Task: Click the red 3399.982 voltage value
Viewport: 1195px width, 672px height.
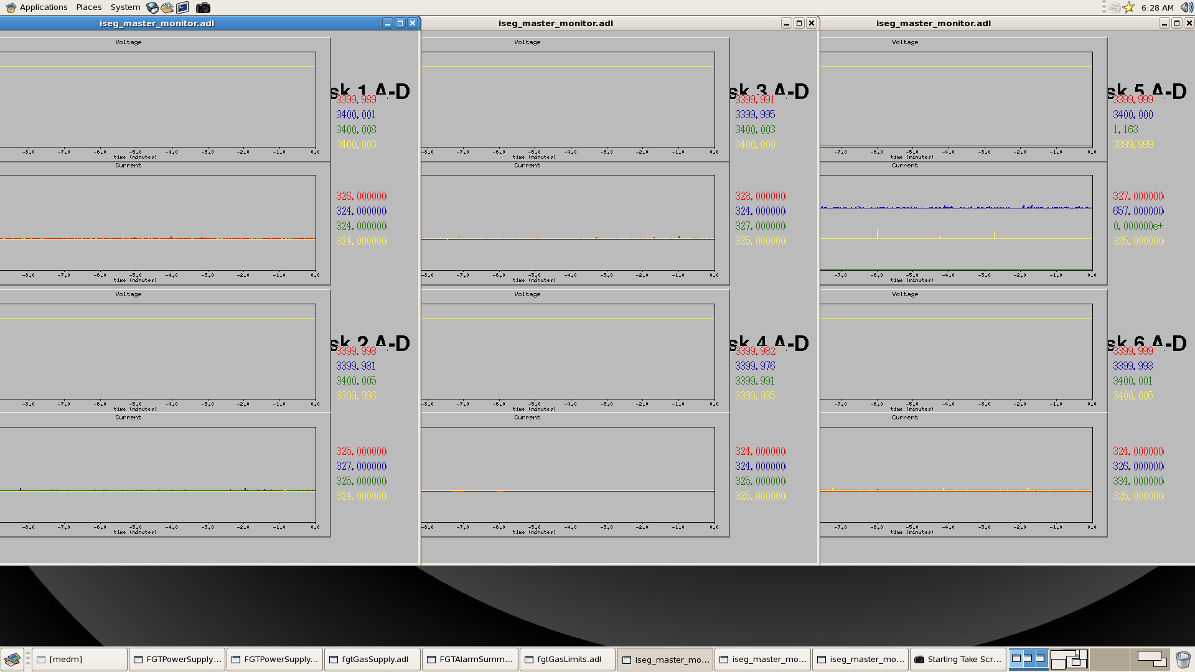Action: coord(755,351)
